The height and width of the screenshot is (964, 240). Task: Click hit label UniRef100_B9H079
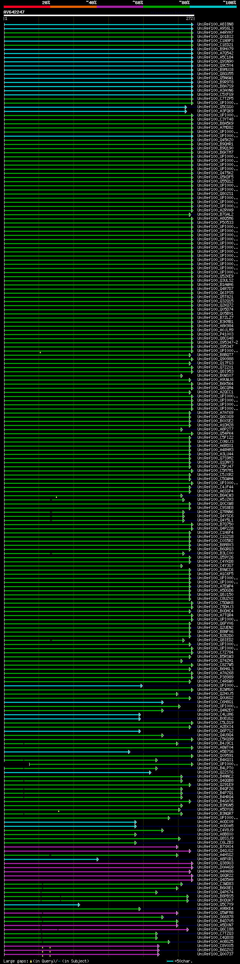215,49
